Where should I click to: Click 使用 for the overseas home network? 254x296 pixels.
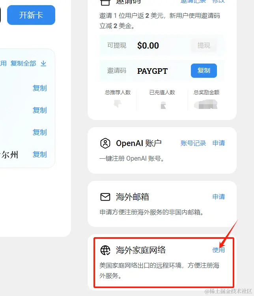tap(219, 250)
